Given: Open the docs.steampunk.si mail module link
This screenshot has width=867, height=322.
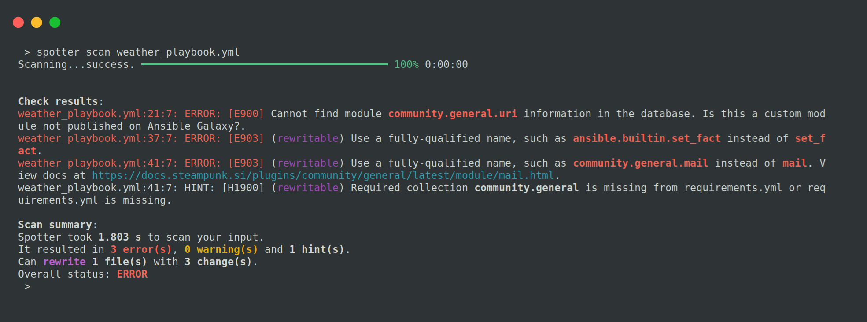Looking at the screenshot, I should tap(323, 176).
